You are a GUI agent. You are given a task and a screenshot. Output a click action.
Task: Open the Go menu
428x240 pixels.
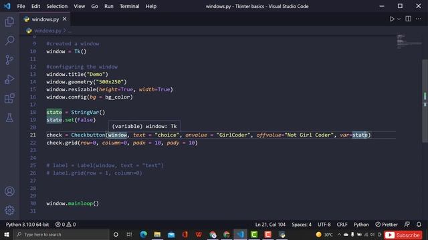pyautogui.click(x=94, y=6)
